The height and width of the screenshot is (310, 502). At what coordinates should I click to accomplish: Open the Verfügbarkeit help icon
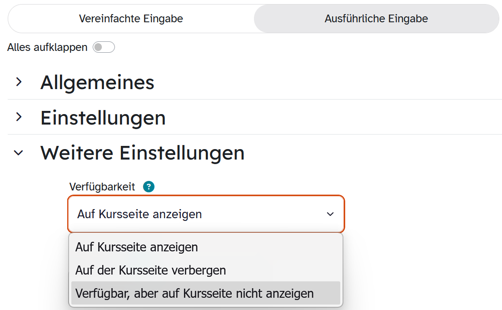click(149, 186)
